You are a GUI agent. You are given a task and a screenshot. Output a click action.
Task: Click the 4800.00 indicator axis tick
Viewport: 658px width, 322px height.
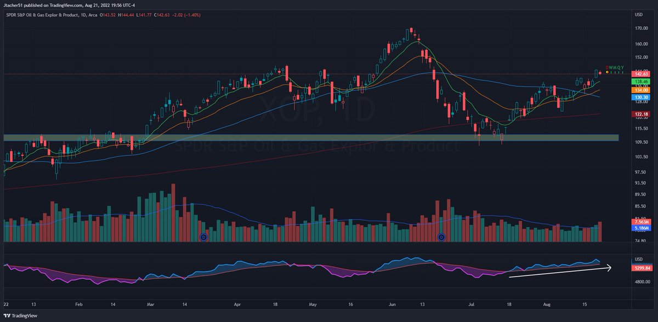click(642, 282)
